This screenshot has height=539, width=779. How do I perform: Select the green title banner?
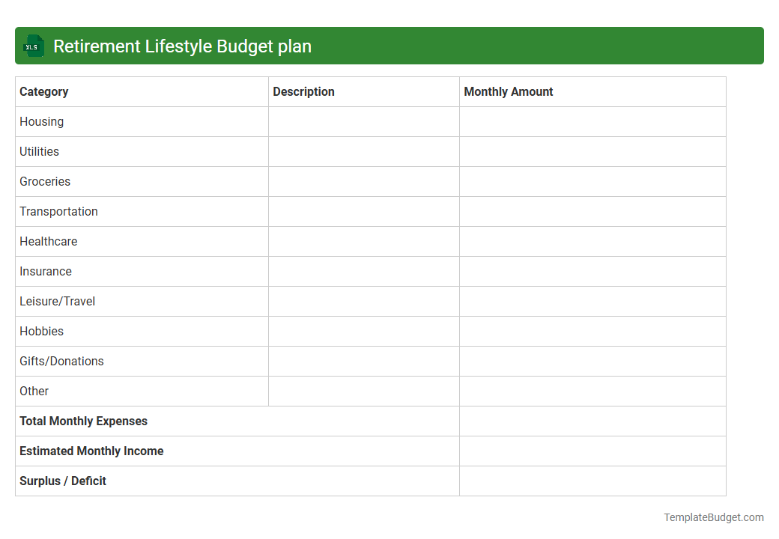point(389,46)
